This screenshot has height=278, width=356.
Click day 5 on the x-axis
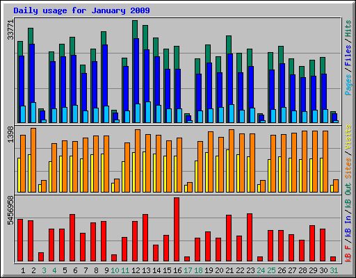point(65,270)
